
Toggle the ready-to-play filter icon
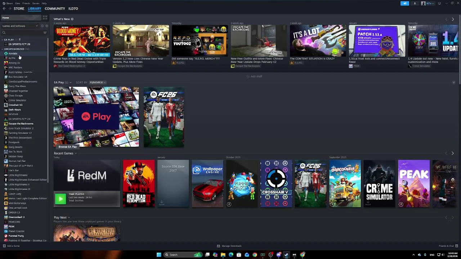pos(46,26)
